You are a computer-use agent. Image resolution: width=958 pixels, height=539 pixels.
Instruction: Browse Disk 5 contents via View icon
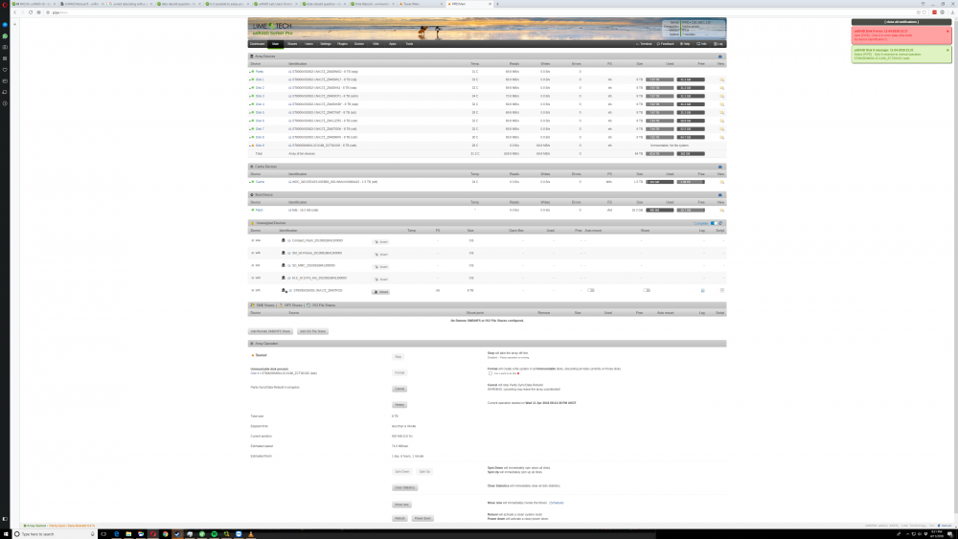pos(721,112)
